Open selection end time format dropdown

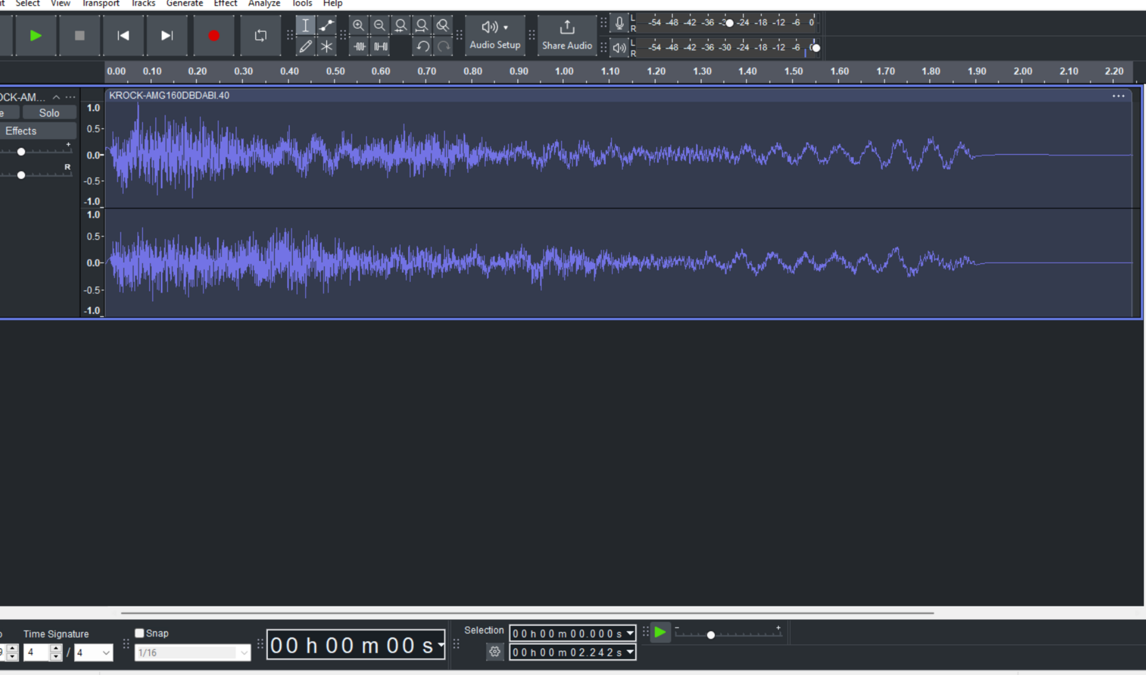630,652
